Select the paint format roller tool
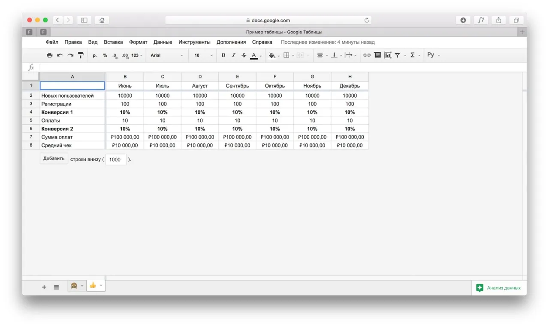Image resolution: width=549 pixels, height=327 pixels. click(x=81, y=55)
